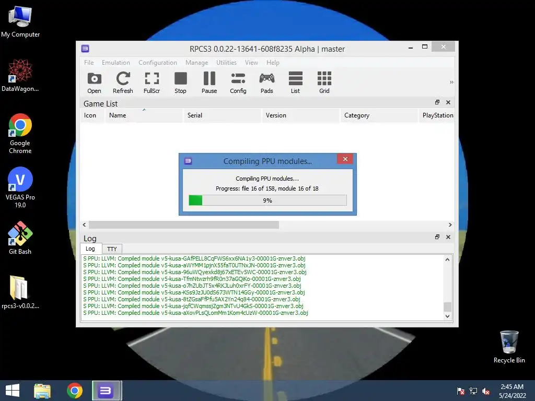Switch to the TTY tab
Image resolution: width=535 pixels, height=401 pixels.
tap(112, 249)
